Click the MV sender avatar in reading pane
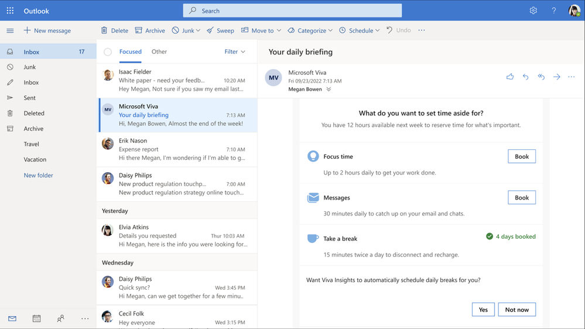 pos(273,78)
